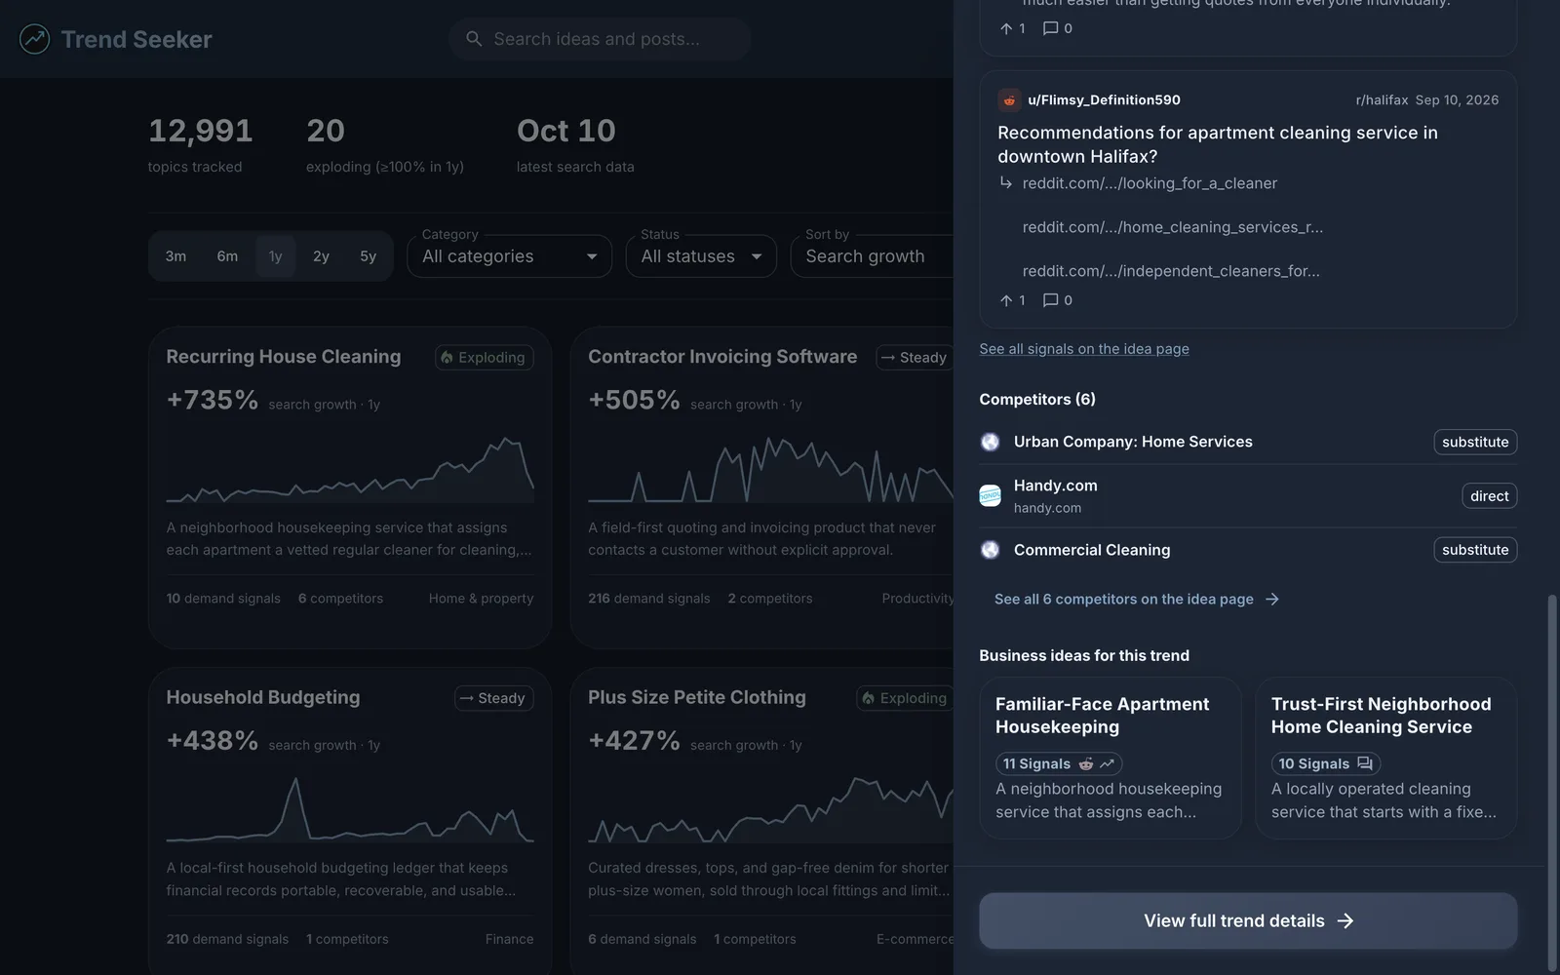
Task: Click flame icon on Plus Size Petite Clothing badge
Action: (868, 698)
